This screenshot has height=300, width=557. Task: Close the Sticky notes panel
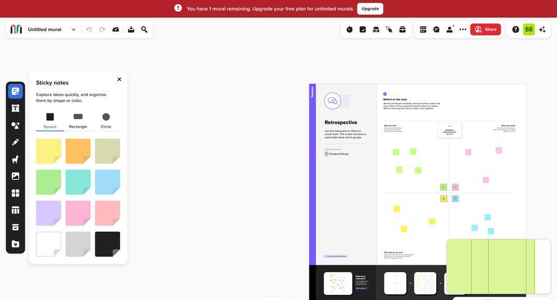click(x=119, y=79)
